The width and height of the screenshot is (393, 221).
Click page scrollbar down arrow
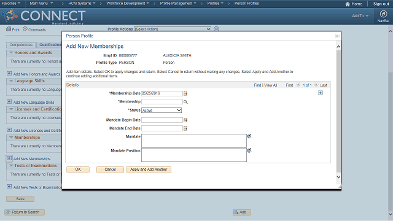click(391, 214)
